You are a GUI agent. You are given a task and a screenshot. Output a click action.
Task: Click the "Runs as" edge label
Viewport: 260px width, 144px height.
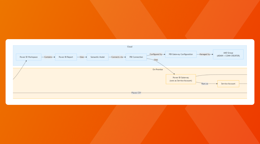click(x=205, y=84)
